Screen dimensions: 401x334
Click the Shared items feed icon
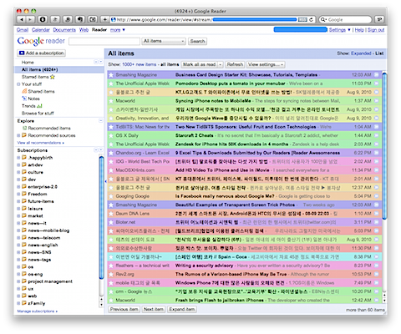click(x=24, y=91)
